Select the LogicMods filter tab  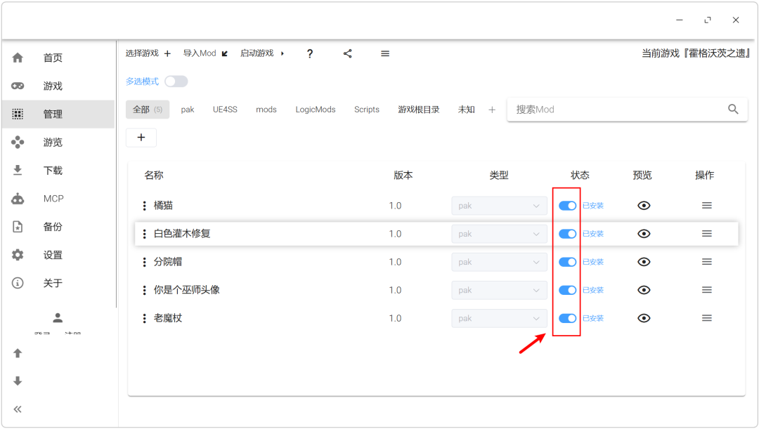click(x=316, y=110)
